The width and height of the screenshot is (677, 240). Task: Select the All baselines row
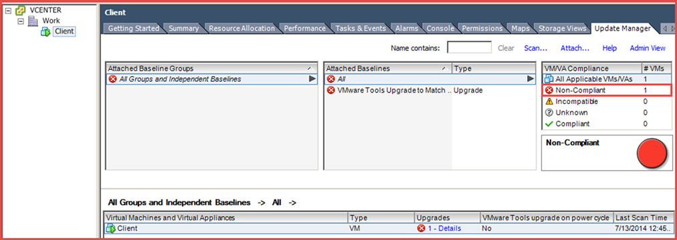430,79
